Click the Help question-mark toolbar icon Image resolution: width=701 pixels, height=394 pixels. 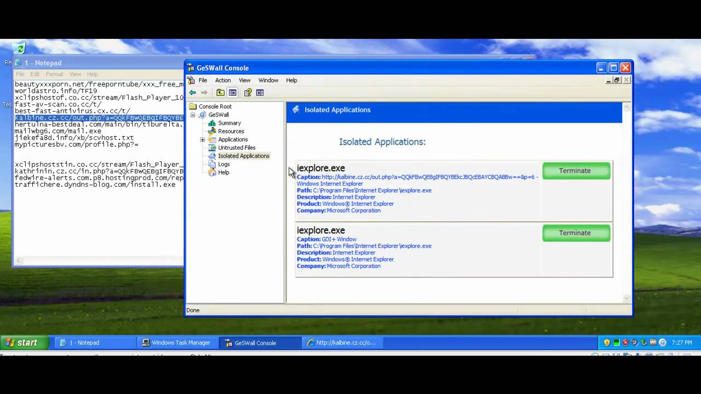[x=248, y=92]
